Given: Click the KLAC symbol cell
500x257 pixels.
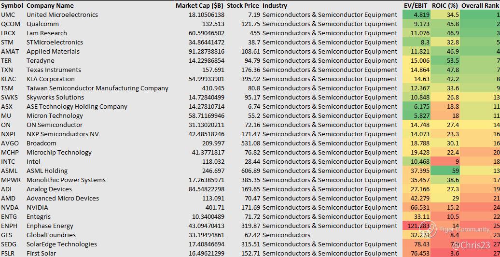Looking at the screenshot, I should [9, 79].
